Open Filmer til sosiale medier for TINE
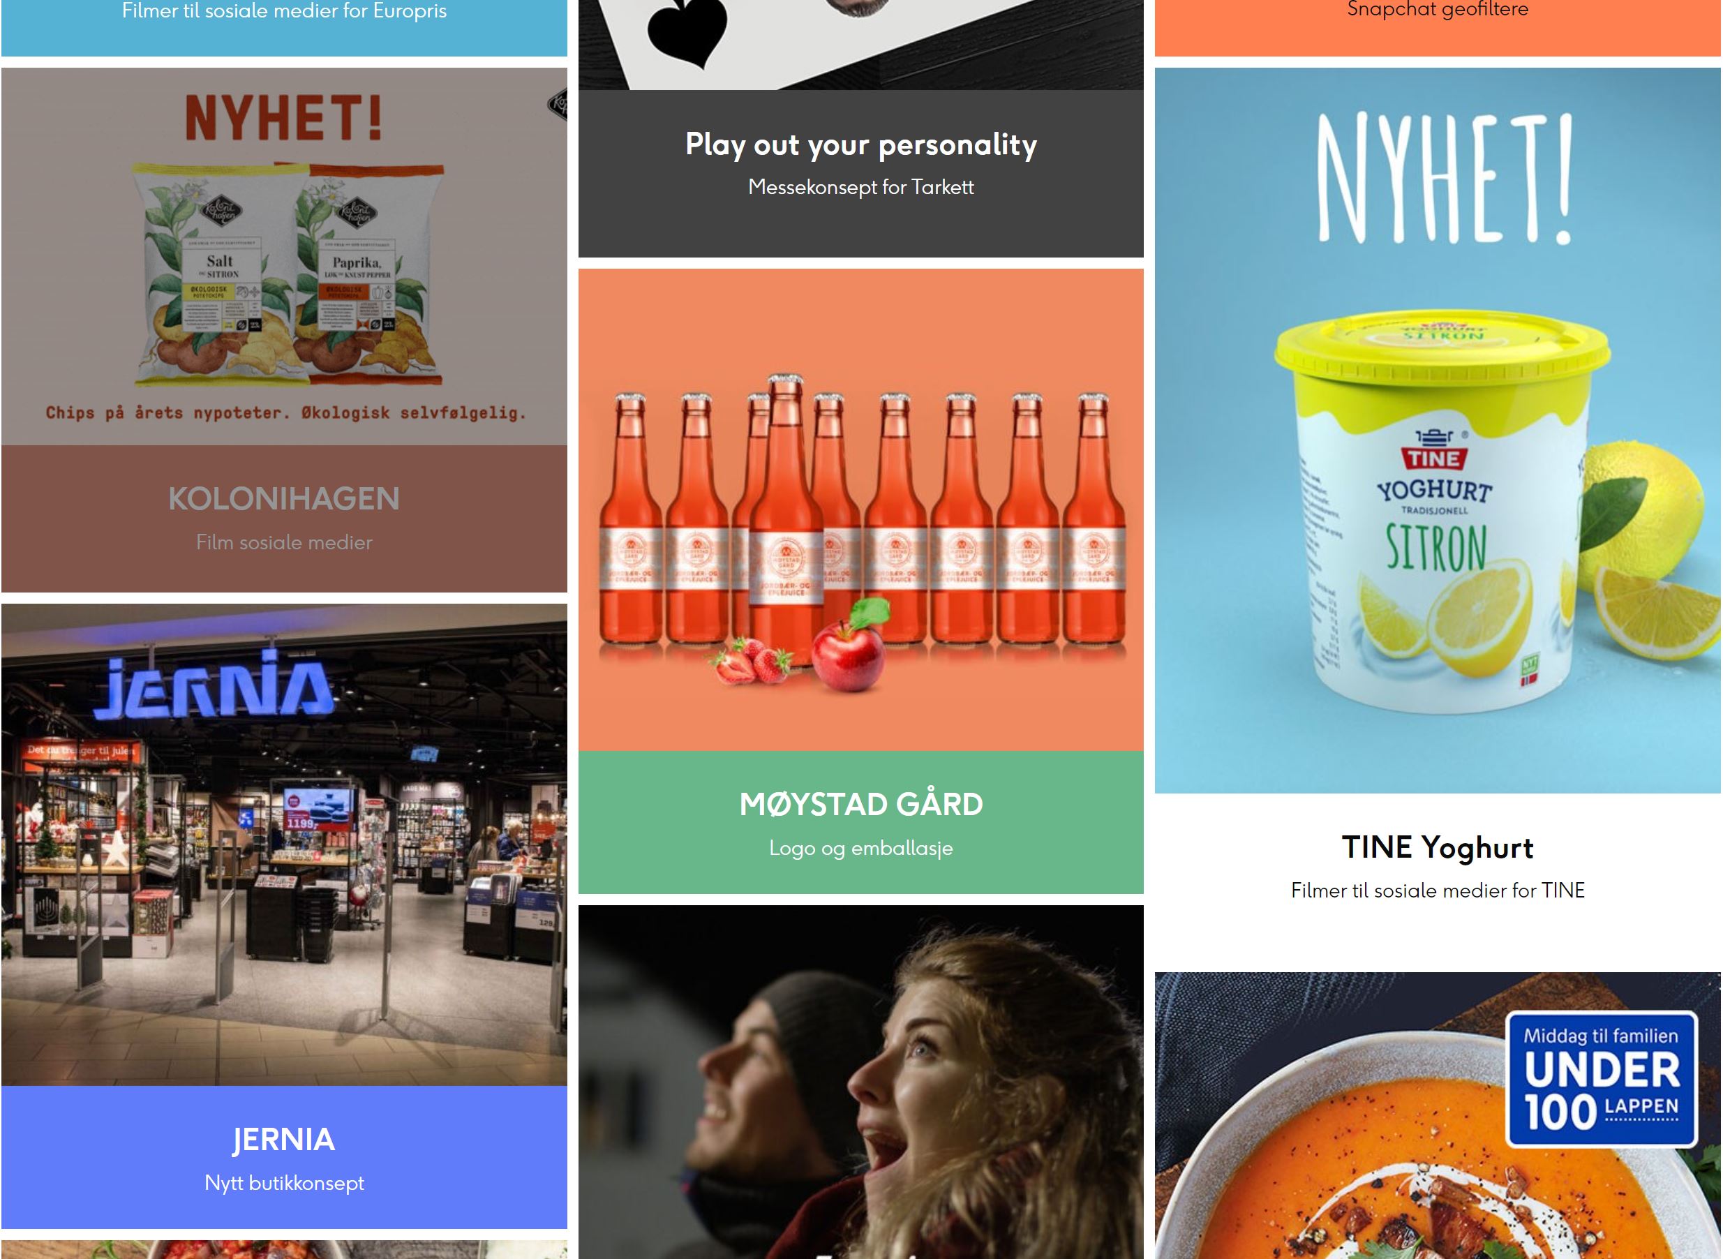This screenshot has height=1259, width=1723. pos(1438,890)
